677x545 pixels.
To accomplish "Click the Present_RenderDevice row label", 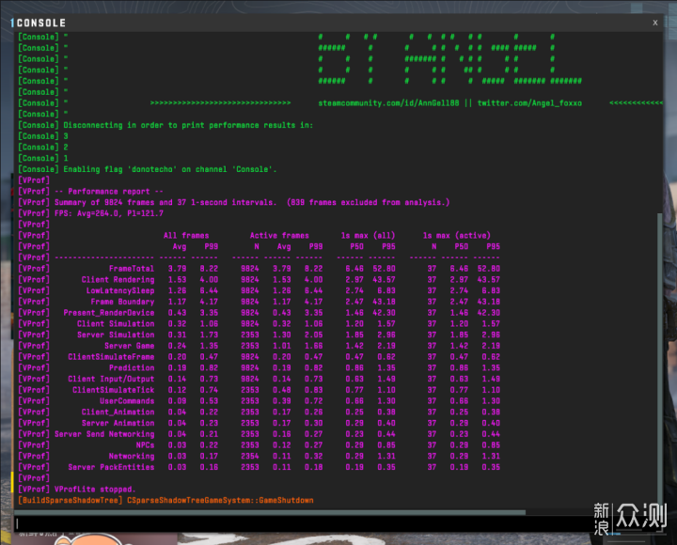I will pos(109,313).
